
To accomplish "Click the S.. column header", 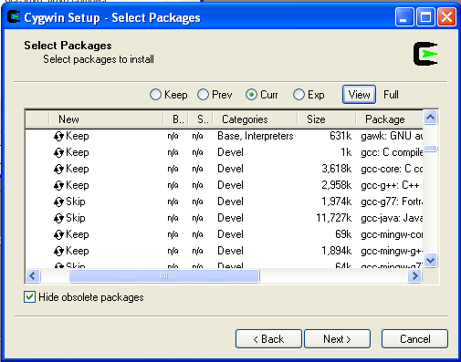I will pos(201,119).
